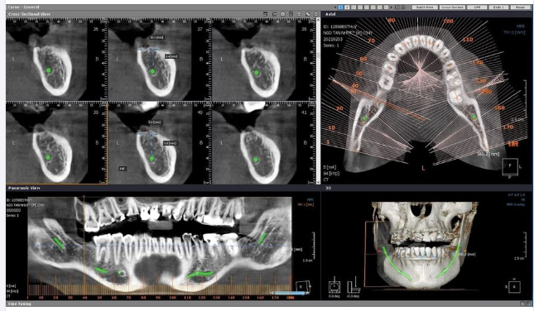This screenshot has width=534, height=311.
Task: Click the rightmost icon in bottom-right status bar
Action: pos(529,304)
